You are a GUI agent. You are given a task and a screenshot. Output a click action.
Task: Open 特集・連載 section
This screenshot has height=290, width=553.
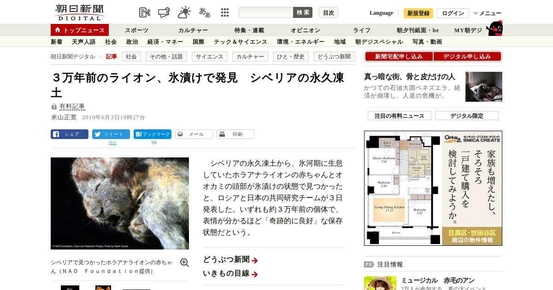coord(249,30)
